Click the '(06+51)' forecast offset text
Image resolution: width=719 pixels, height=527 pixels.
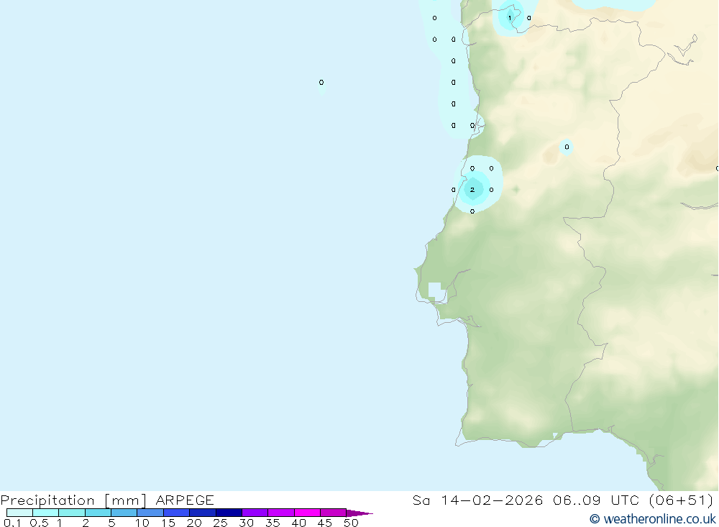tap(682, 500)
